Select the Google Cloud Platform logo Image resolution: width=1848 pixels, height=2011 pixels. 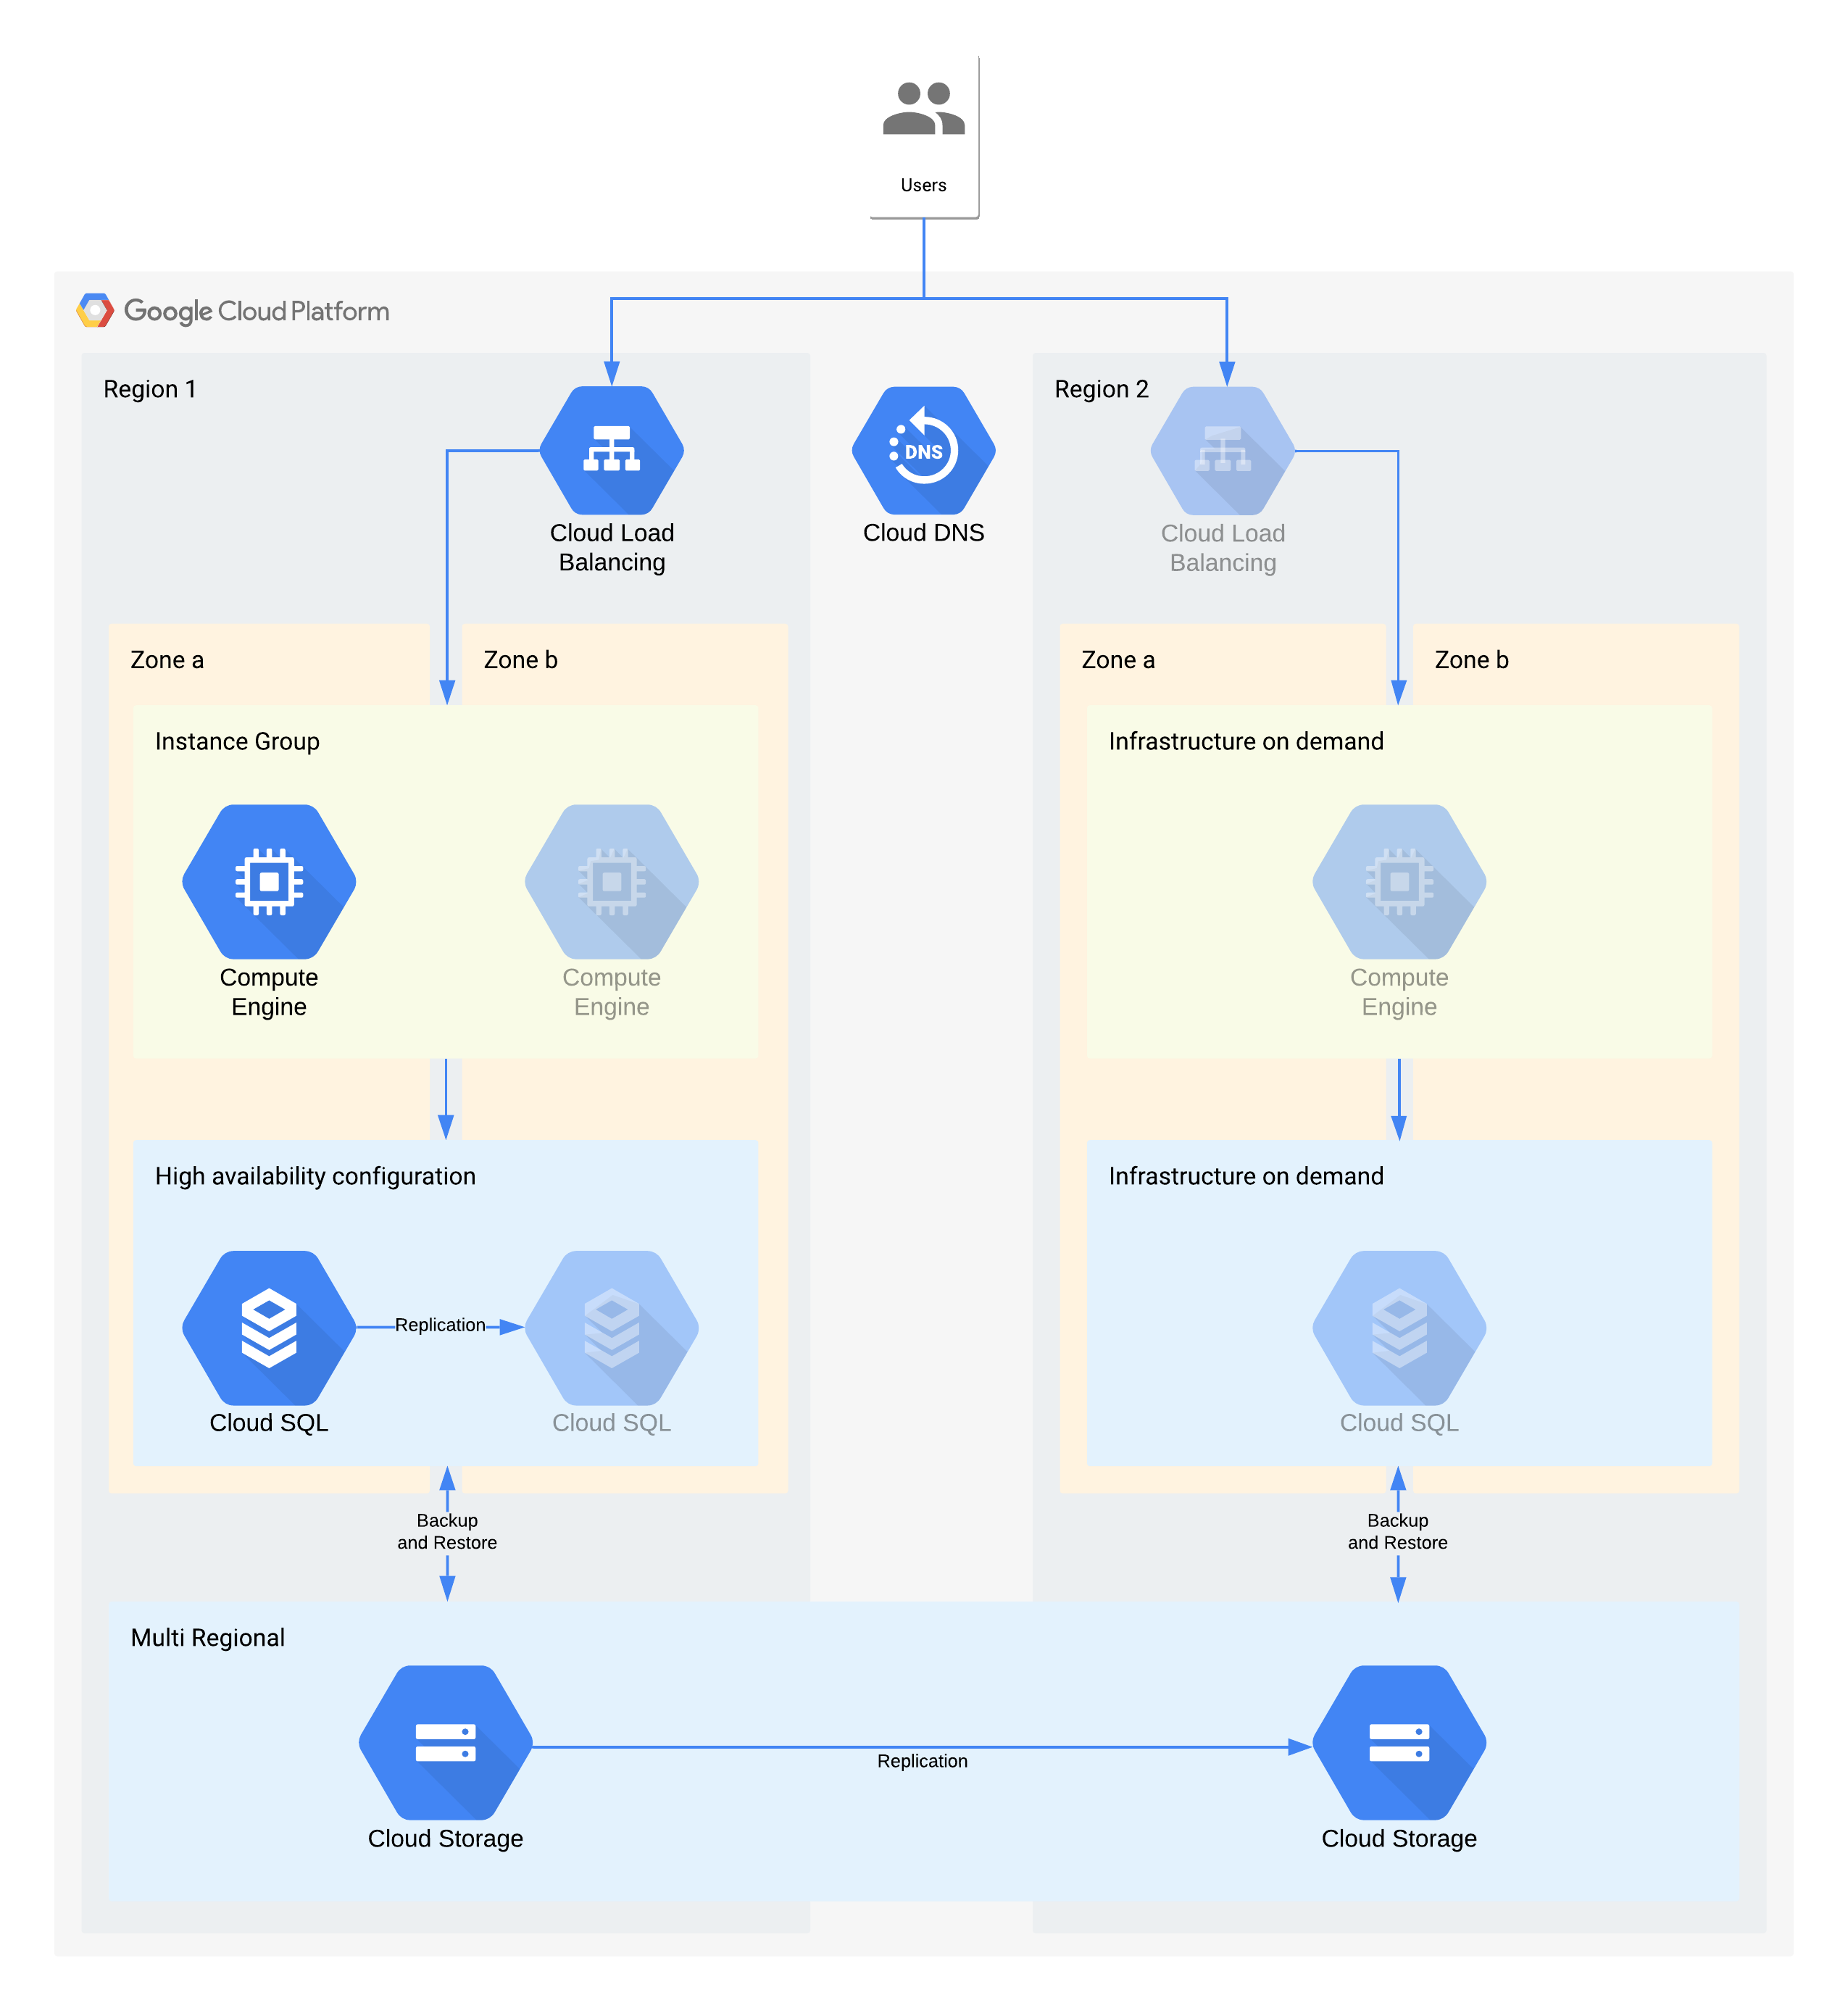[100, 301]
